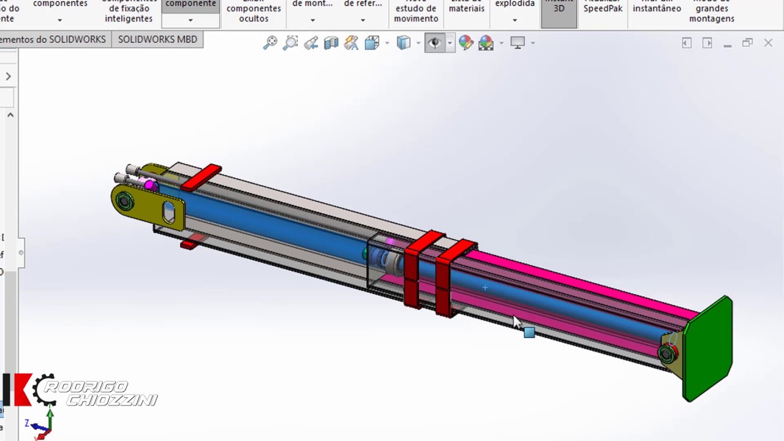This screenshot has height=441, width=784.
Task: Open the Vista explodida dropdown arrow
Action: (x=514, y=20)
